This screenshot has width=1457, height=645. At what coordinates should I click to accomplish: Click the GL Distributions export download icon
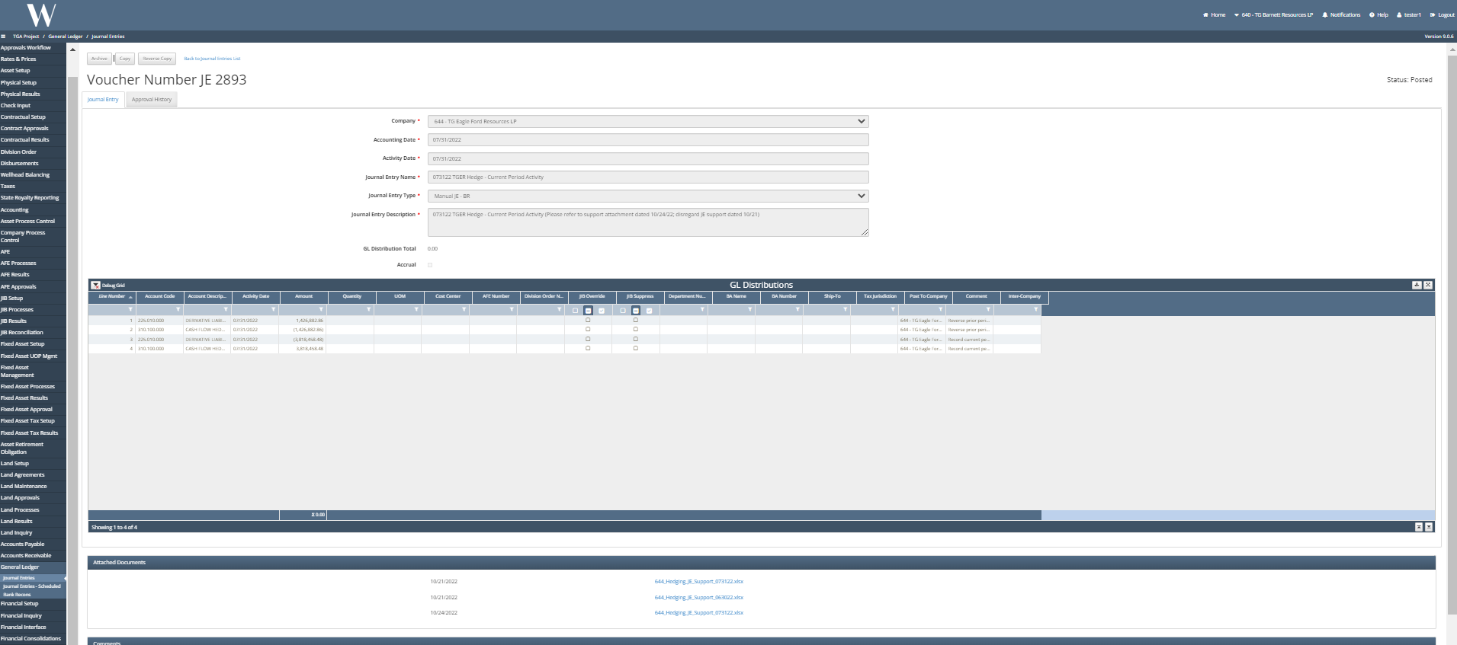click(1416, 285)
